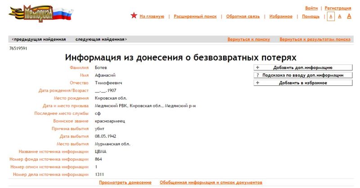Click the Регистрация link

tap(337, 8)
